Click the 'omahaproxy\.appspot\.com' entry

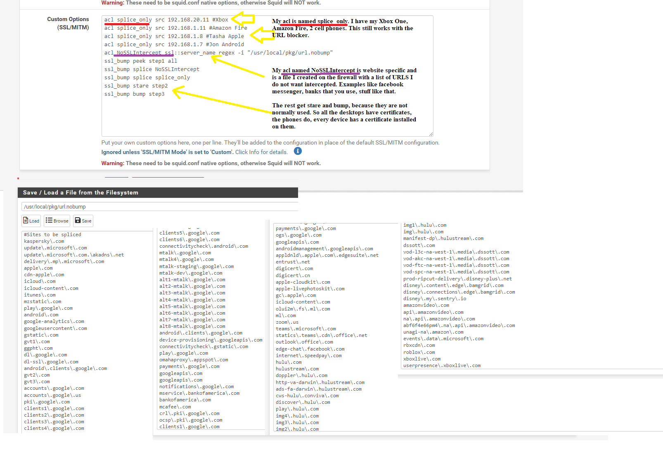tap(194, 360)
